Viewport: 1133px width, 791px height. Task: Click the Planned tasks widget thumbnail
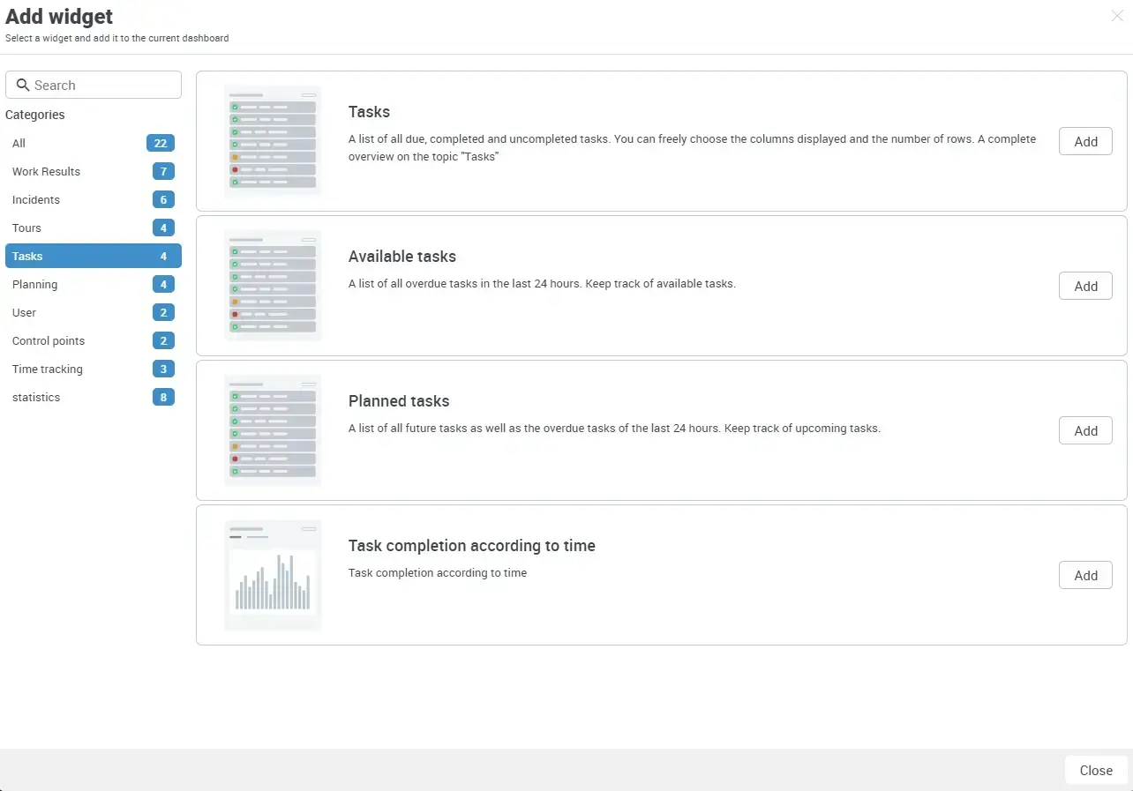pyautogui.click(x=273, y=429)
